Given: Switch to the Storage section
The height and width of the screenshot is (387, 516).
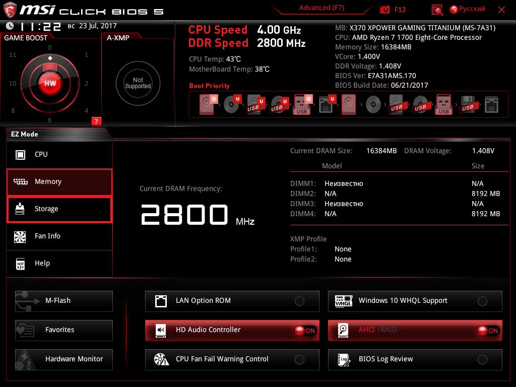Looking at the screenshot, I should tap(59, 209).
